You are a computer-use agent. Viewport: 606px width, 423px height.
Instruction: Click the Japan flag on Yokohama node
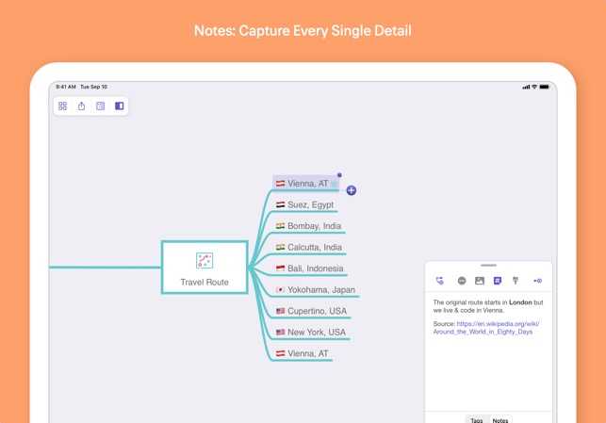280,290
